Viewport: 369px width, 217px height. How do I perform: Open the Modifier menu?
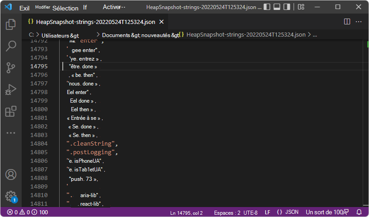point(42,7)
